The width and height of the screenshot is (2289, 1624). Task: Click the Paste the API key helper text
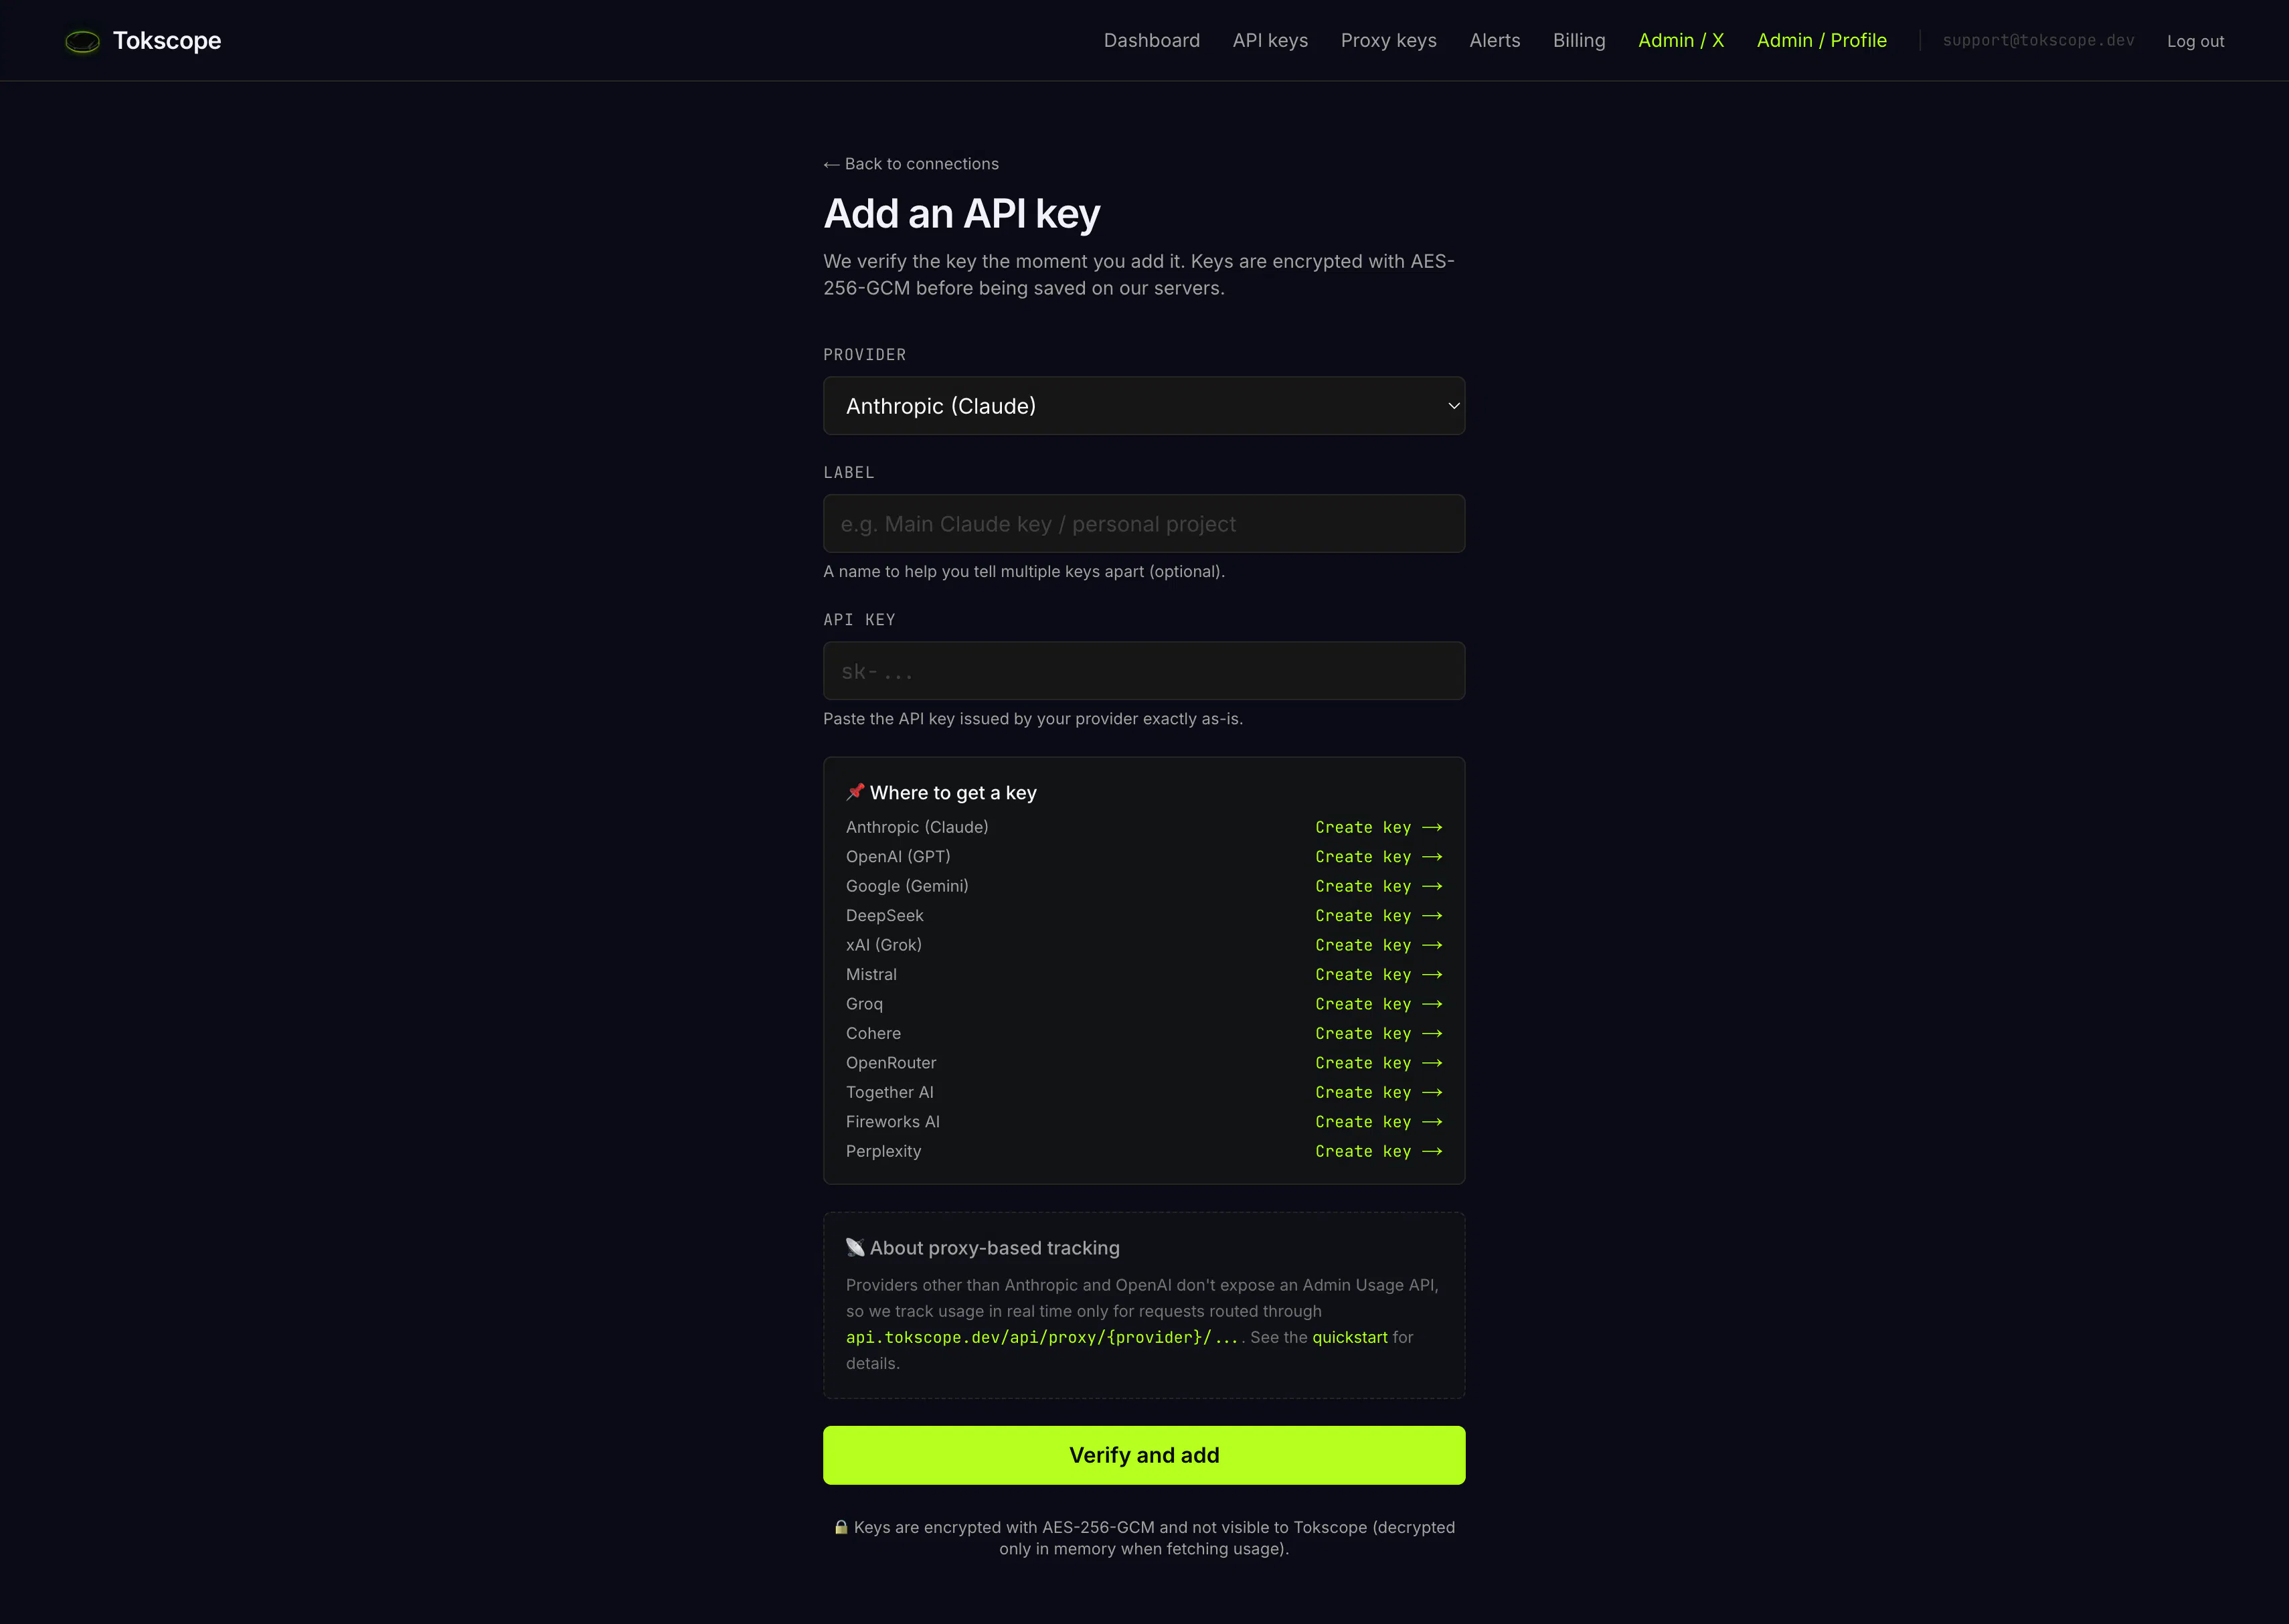point(1033,719)
